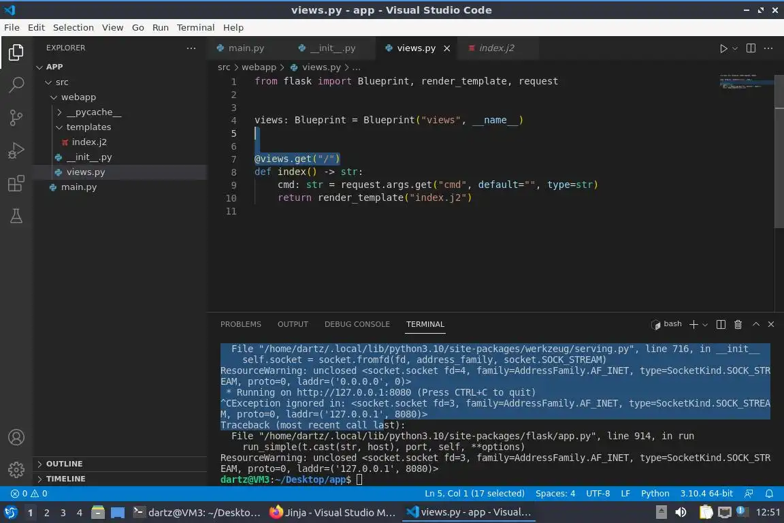Run the Python file with play button
Image resolution: width=784 pixels, height=523 pixels.
point(723,48)
